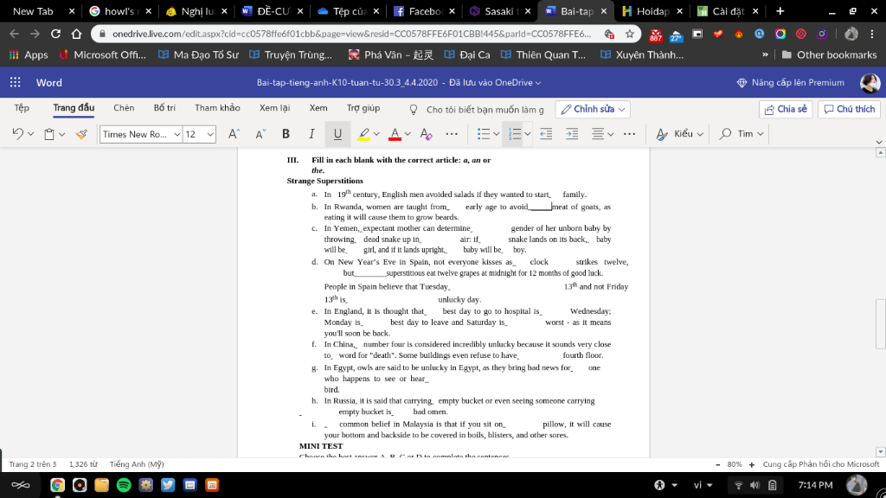Open Chú thích comments button
Image resolution: width=886 pixels, height=498 pixels.
tap(850, 109)
